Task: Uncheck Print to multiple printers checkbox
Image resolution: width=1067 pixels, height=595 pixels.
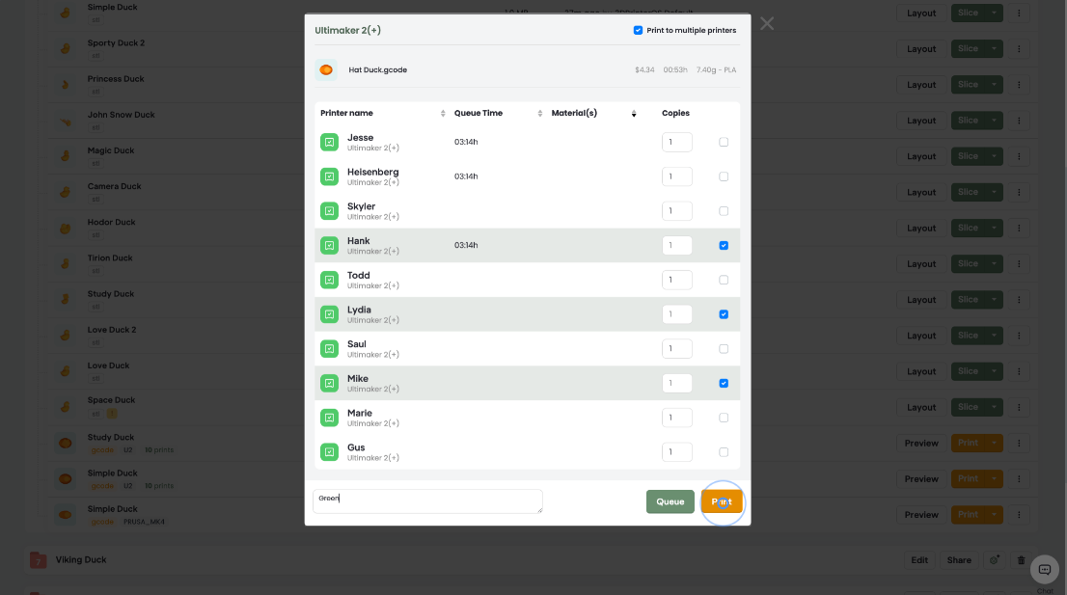Action: pyautogui.click(x=638, y=30)
